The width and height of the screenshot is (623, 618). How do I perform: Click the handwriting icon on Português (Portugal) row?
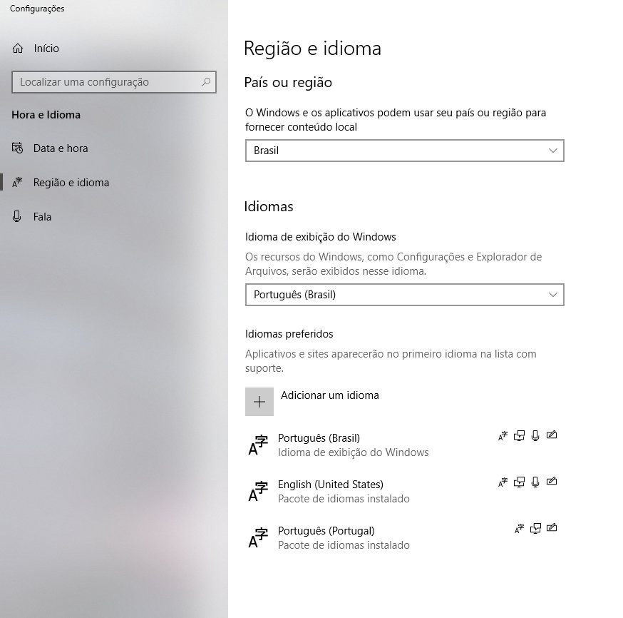pyautogui.click(x=551, y=529)
